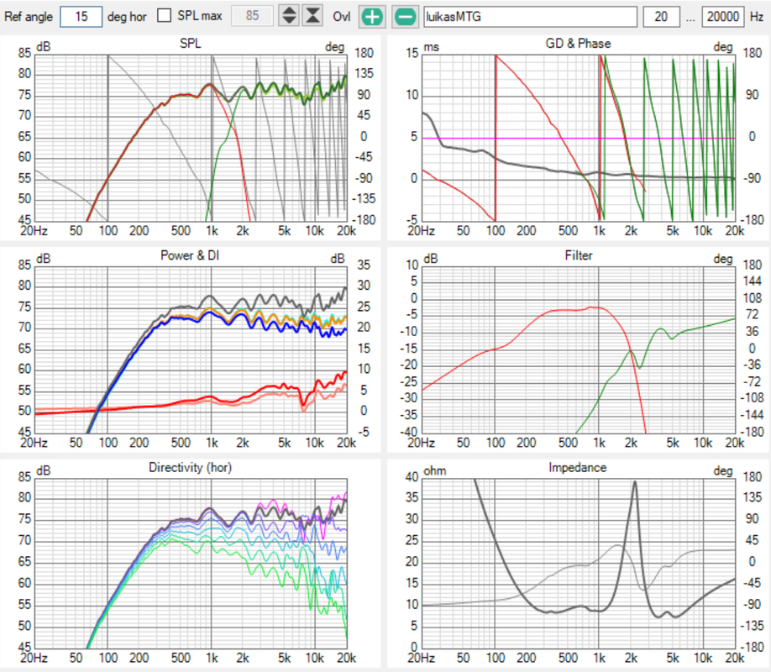Click the Ref angle label
Screen dimensions: 771x672
29,17
